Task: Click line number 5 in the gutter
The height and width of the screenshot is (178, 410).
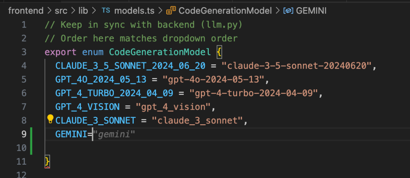Action: pyautogui.click(x=24, y=79)
